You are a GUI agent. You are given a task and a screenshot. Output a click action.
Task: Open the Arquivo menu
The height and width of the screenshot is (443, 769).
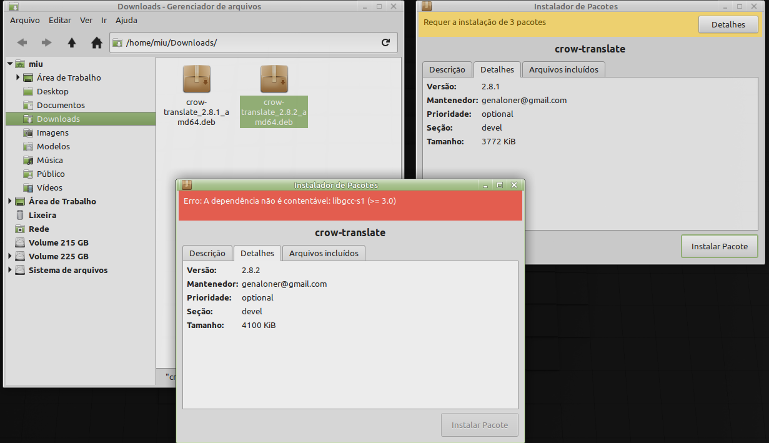click(25, 20)
